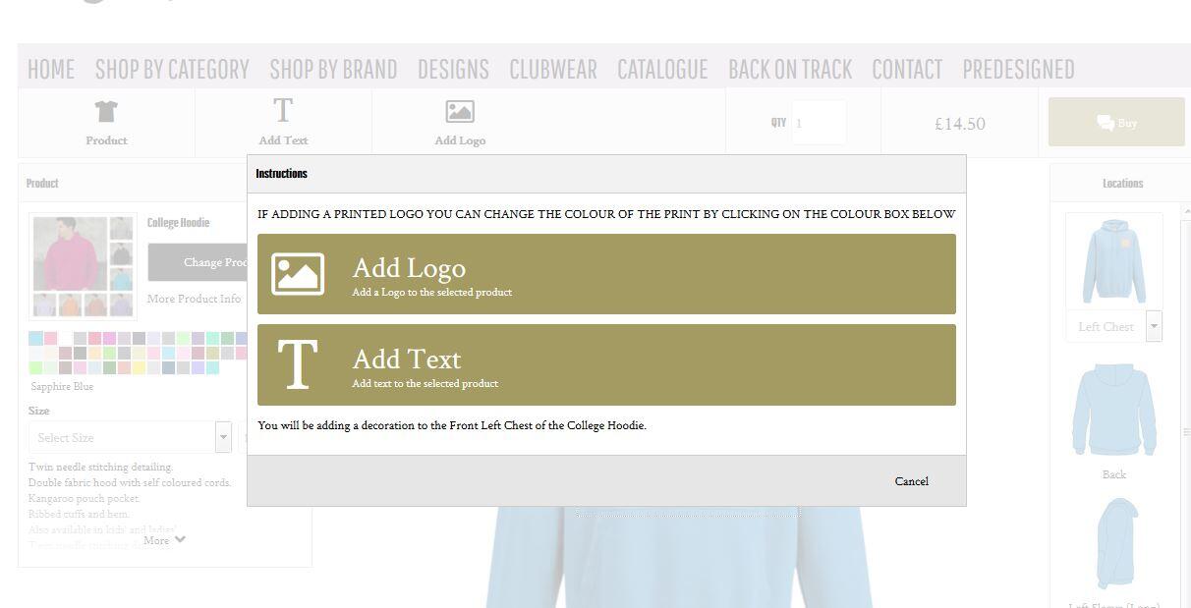Click the Add Logo image icon in dialog
The image size is (1191, 608).
tap(297, 274)
